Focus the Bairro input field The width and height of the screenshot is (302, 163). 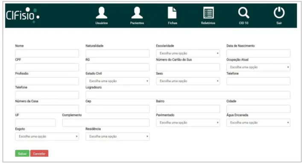(x=188, y=109)
